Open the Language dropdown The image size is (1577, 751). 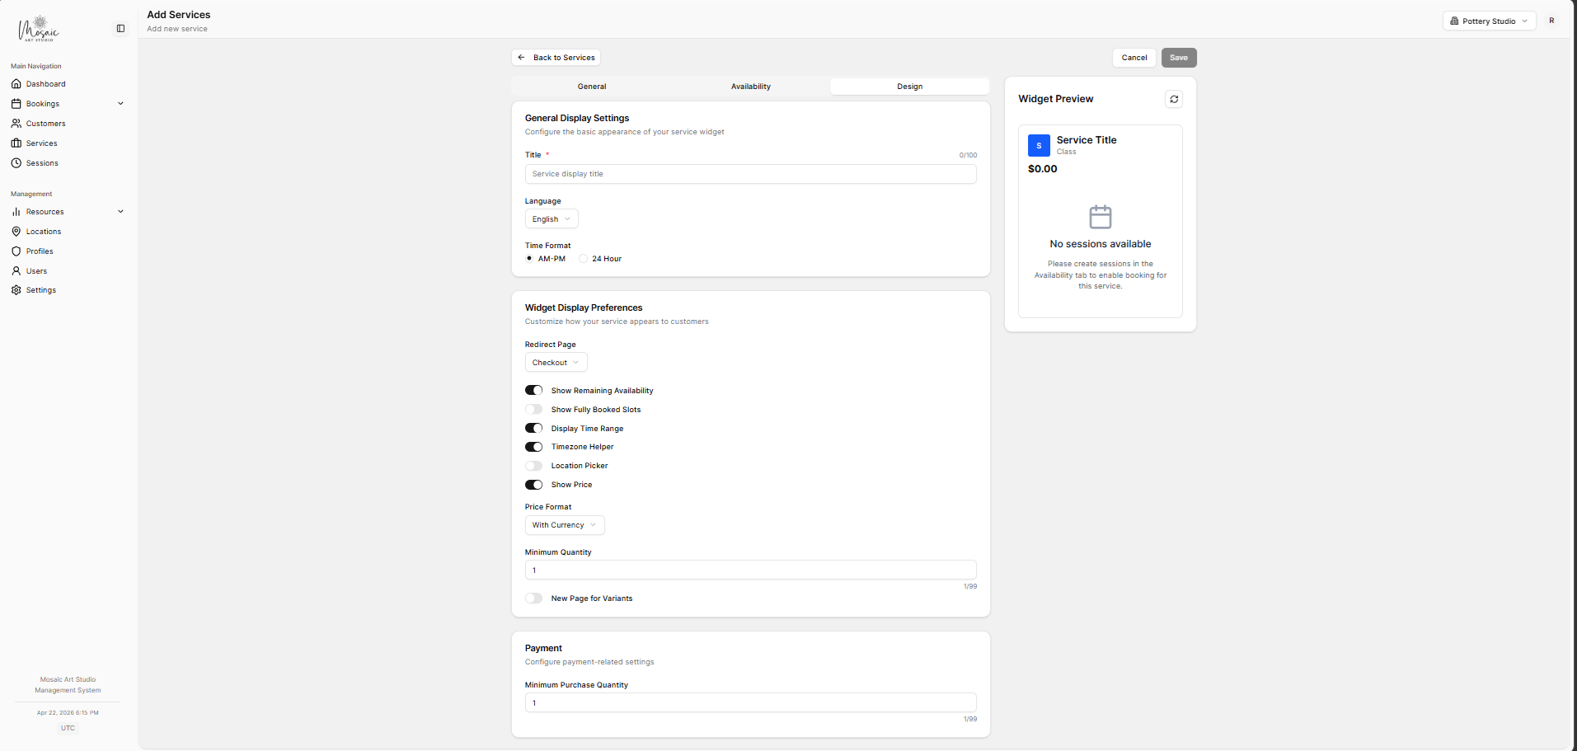[x=551, y=218]
